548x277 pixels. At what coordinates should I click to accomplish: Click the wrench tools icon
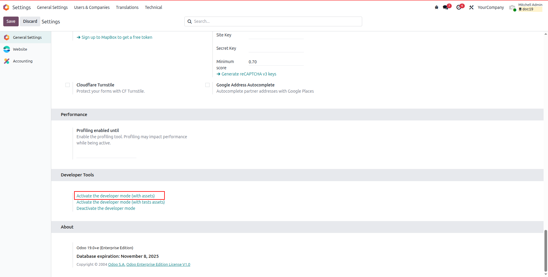[471, 7]
